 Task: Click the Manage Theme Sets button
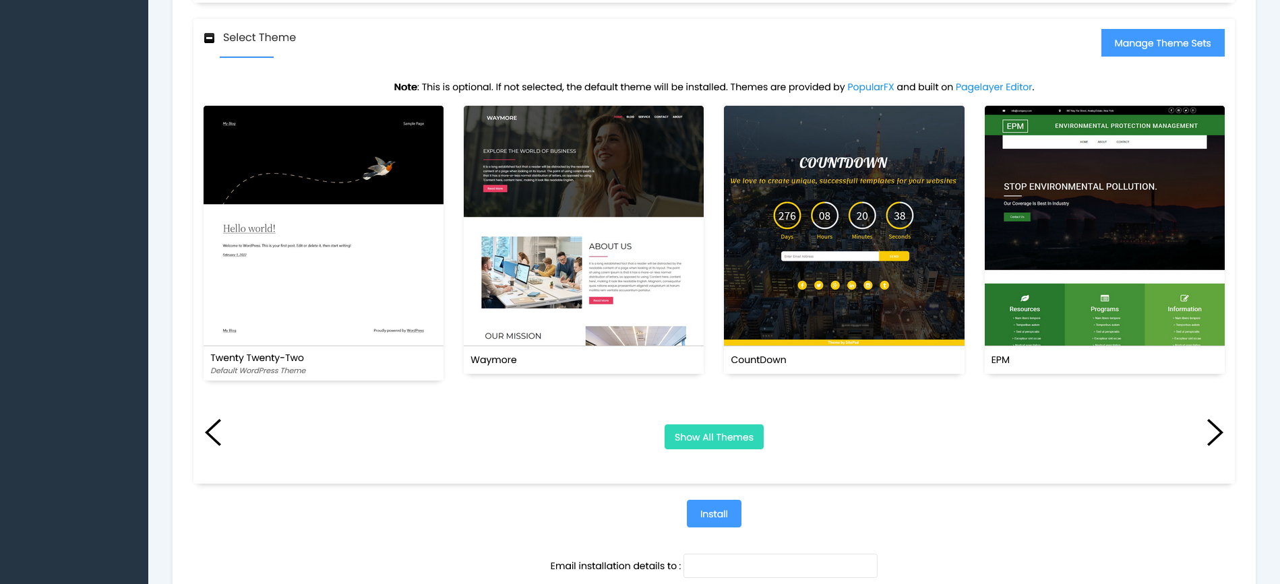pyautogui.click(x=1162, y=43)
